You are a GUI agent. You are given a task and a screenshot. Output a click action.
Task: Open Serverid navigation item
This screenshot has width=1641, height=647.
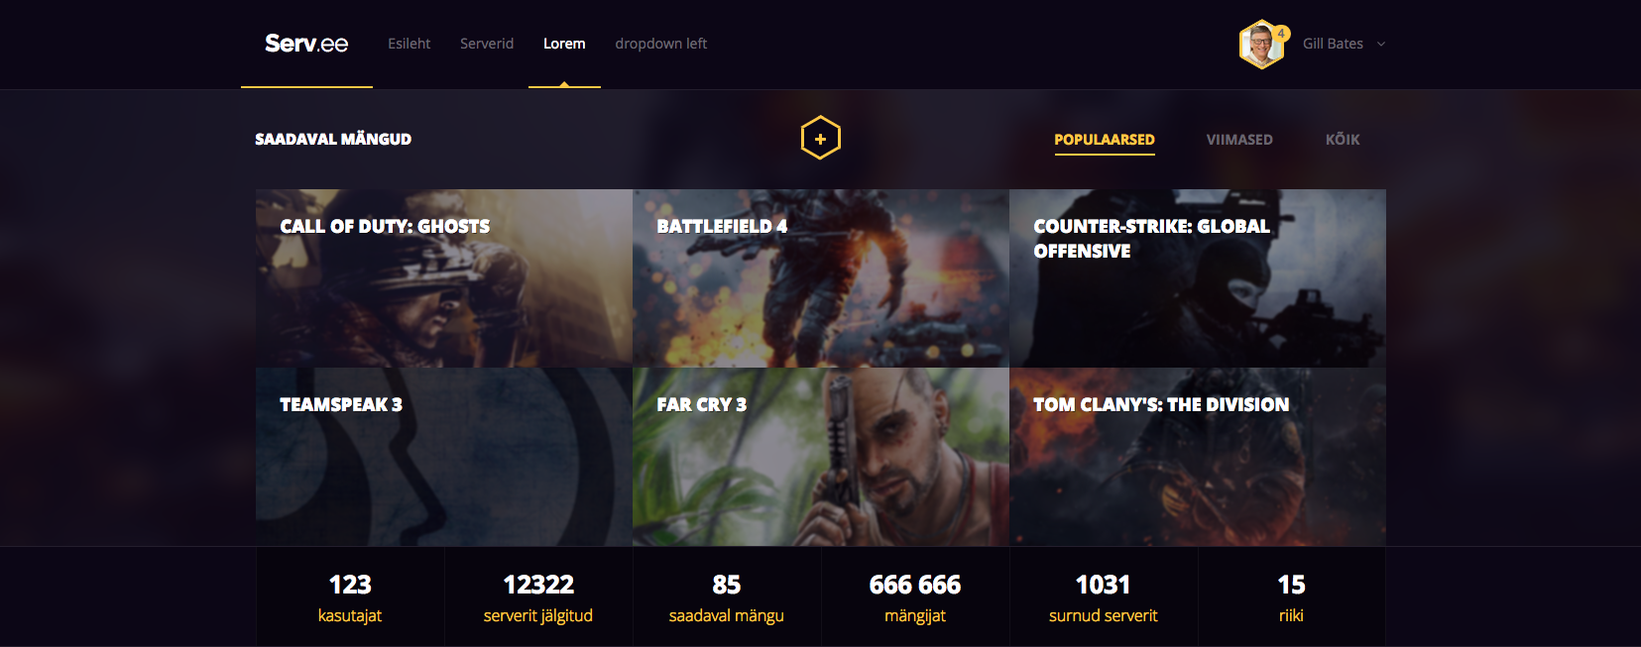point(487,44)
